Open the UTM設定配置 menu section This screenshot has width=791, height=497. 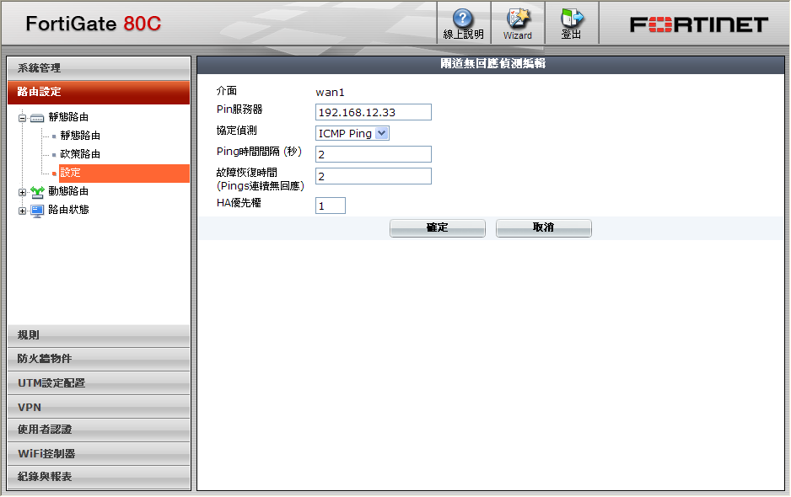pos(99,383)
